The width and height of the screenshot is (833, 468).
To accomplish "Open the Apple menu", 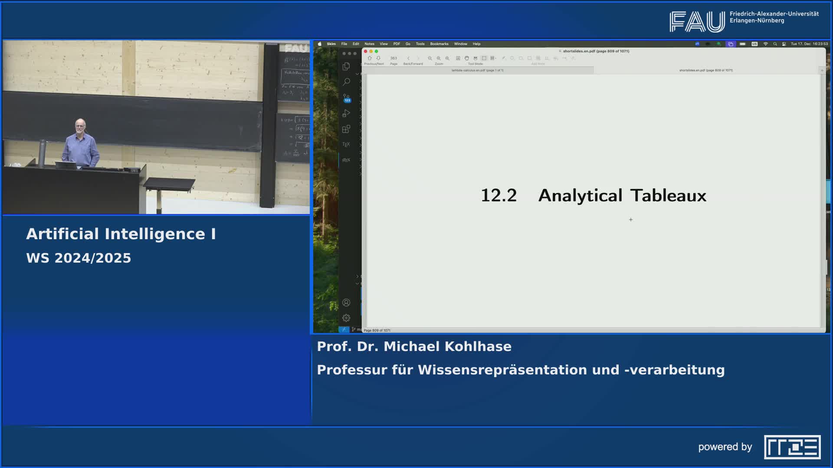I will [x=320, y=44].
